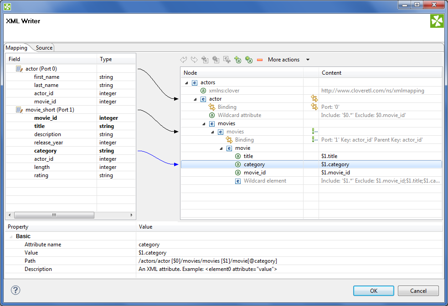
Task: Select the Wildcard attribute node
Action: [239, 115]
